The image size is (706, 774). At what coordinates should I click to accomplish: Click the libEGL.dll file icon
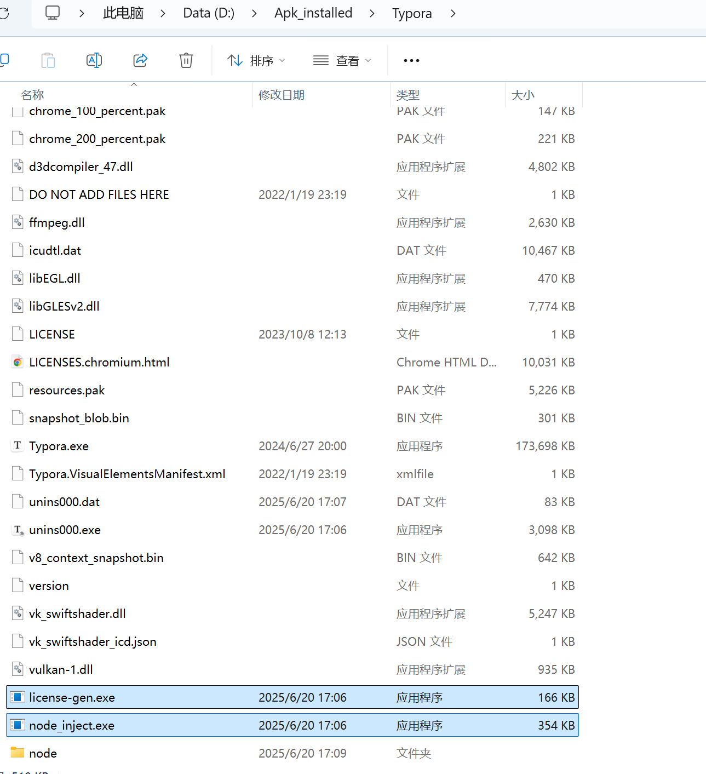[x=18, y=278]
